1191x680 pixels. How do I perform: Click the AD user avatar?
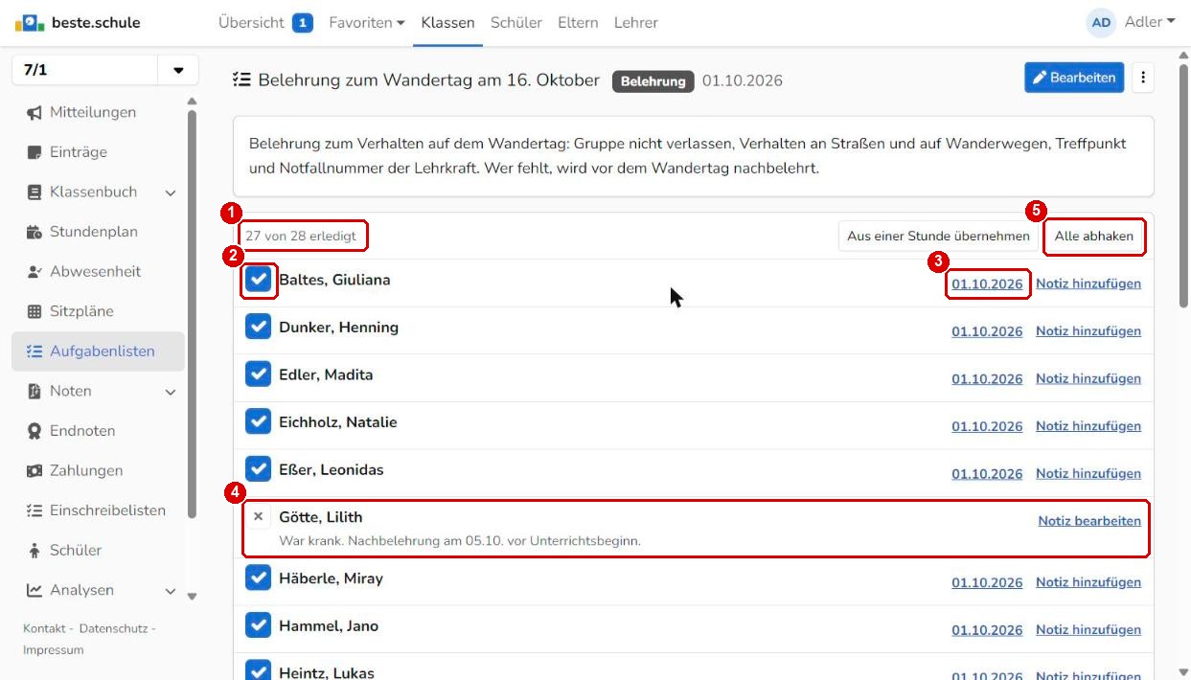(1101, 22)
